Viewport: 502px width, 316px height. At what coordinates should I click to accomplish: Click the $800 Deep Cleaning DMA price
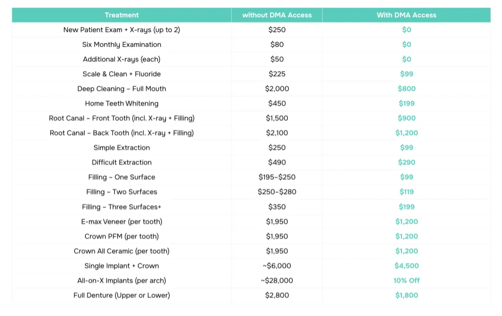pos(406,89)
